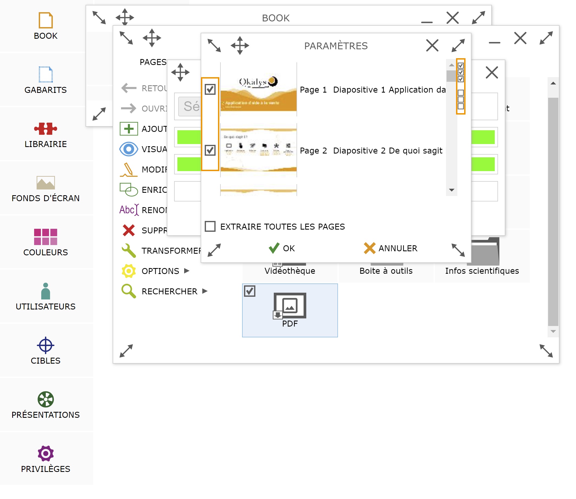Open Fonds d'écran image icon
The height and width of the screenshot is (499, 576).
(x=45, y=183)
